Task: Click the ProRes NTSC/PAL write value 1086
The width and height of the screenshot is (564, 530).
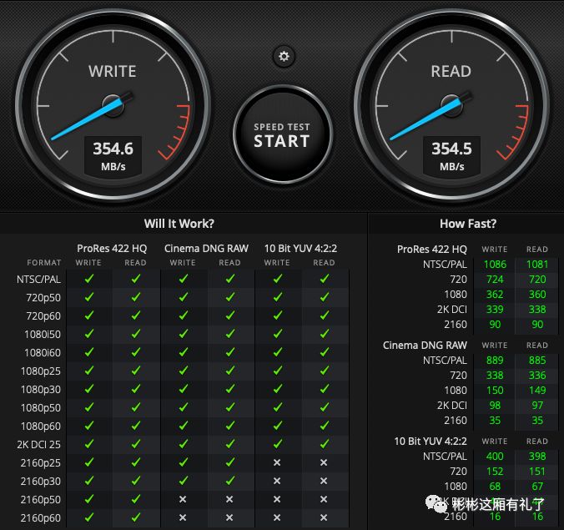Action: (x=495, y=265)
